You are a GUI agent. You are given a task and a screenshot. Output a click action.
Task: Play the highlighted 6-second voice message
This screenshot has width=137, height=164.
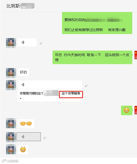[x=29, y=137]
